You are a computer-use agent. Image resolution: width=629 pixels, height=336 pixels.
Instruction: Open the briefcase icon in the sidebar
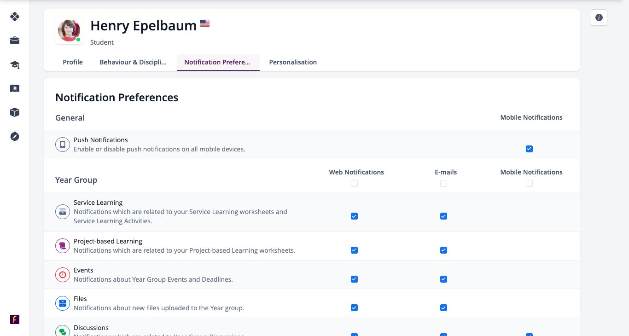point(15,41)
